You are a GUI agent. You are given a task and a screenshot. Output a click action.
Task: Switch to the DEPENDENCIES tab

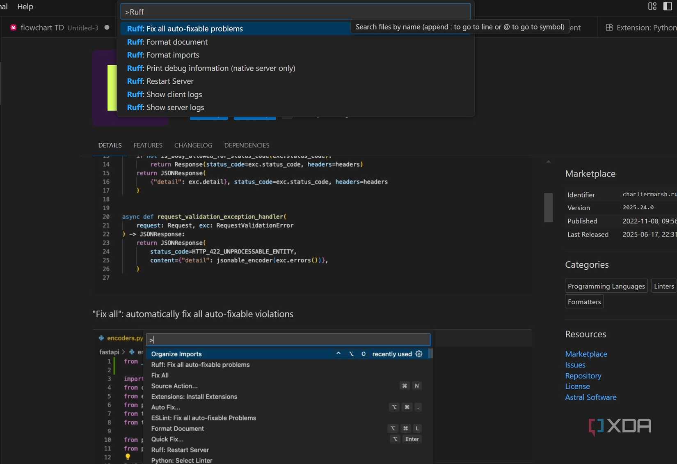click(247, 145)
